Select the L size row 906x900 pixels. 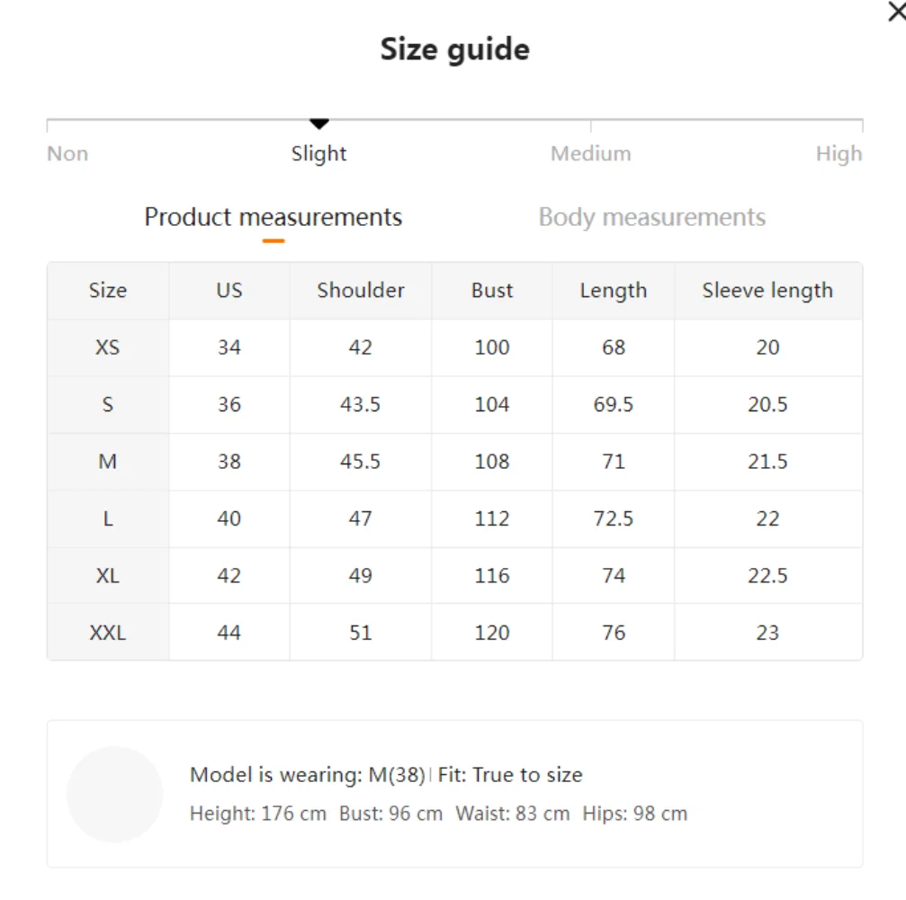[x=108, y=518]
